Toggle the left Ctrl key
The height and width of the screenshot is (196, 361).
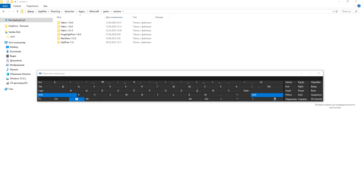(x=61, y=99)
